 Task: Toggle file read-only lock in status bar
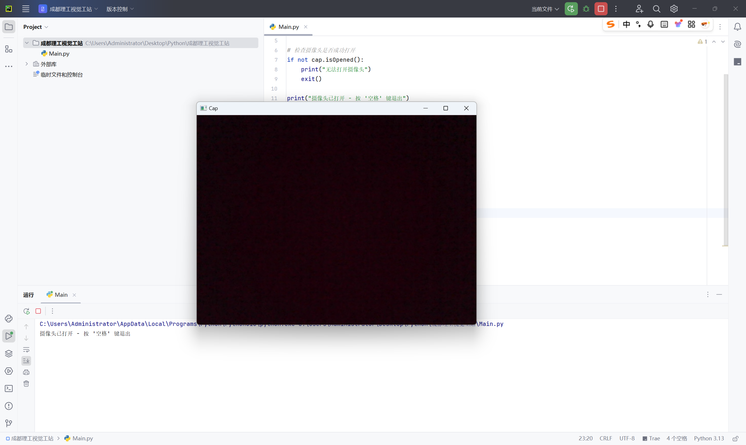click(x=735, y=438)
